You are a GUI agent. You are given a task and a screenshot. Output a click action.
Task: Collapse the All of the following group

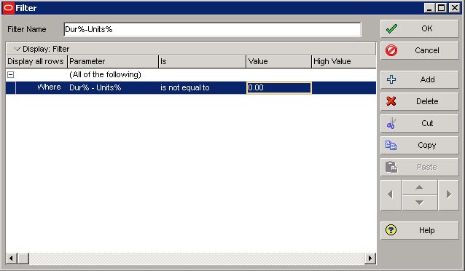10,75
